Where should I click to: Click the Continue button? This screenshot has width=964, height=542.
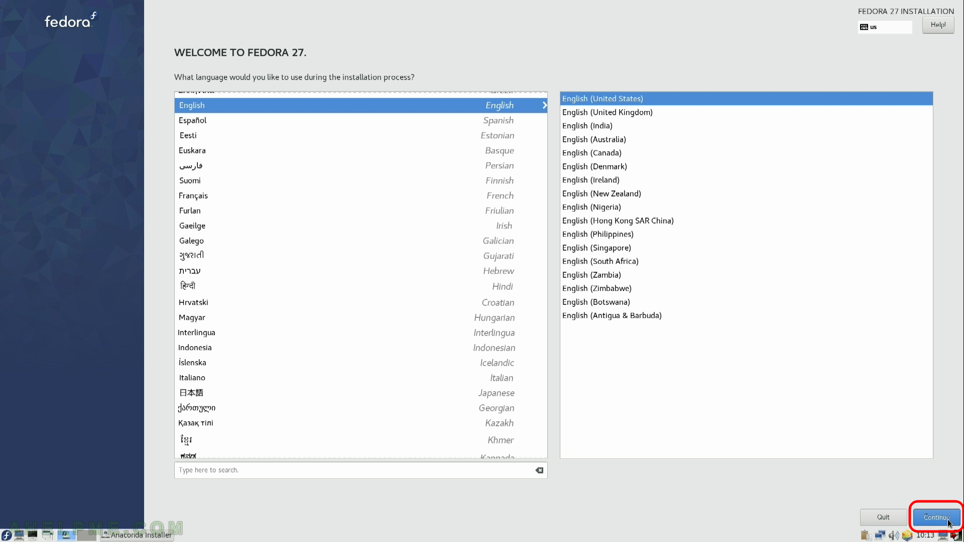936,517
